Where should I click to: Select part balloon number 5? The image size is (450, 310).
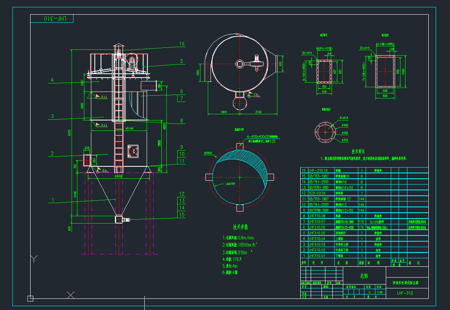[181, 61]
